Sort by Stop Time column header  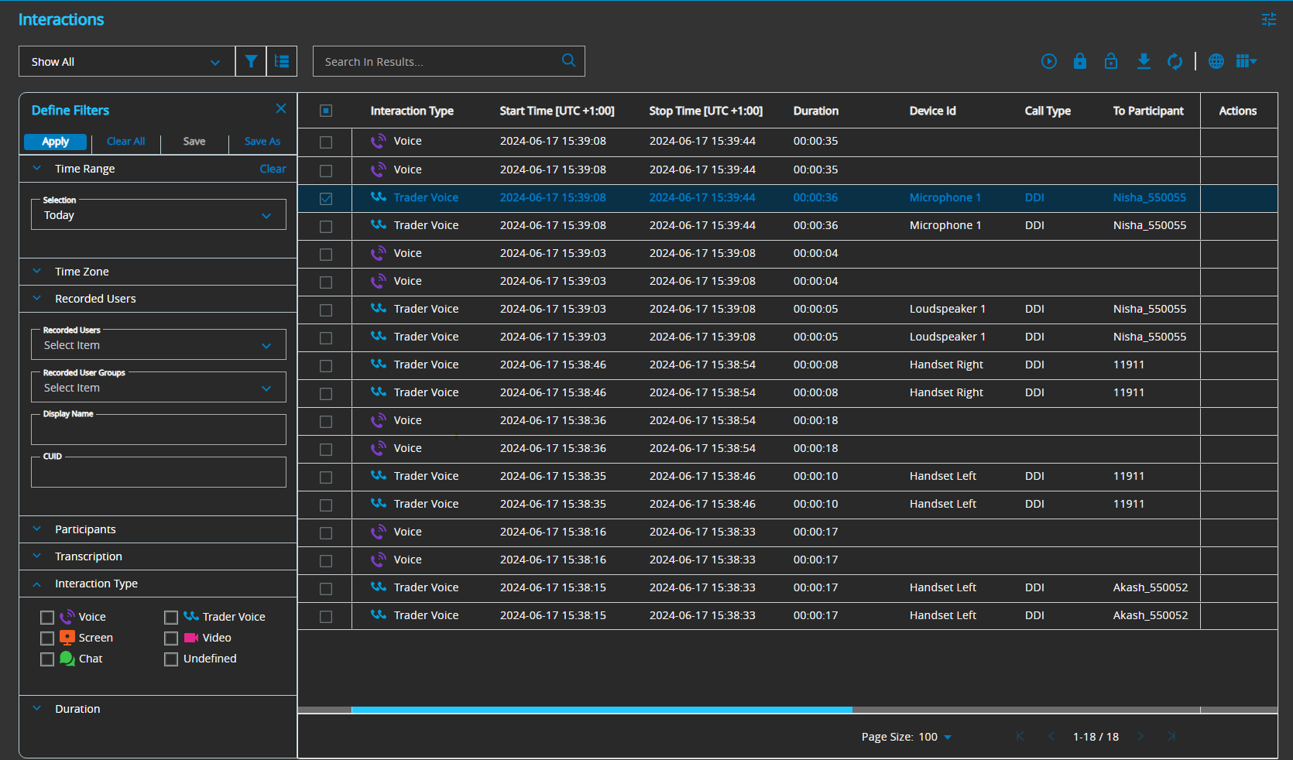coord(705,111)
